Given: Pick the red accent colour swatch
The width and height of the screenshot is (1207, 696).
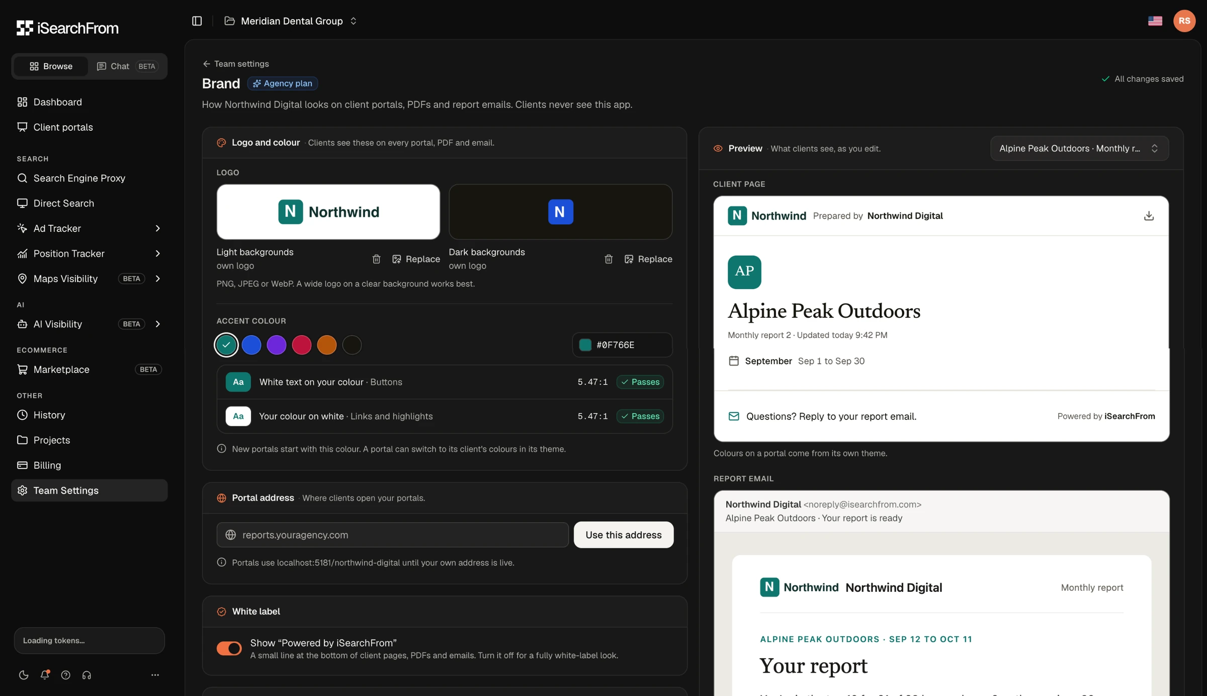Looking at the screenshot, I should pos(302,345).
